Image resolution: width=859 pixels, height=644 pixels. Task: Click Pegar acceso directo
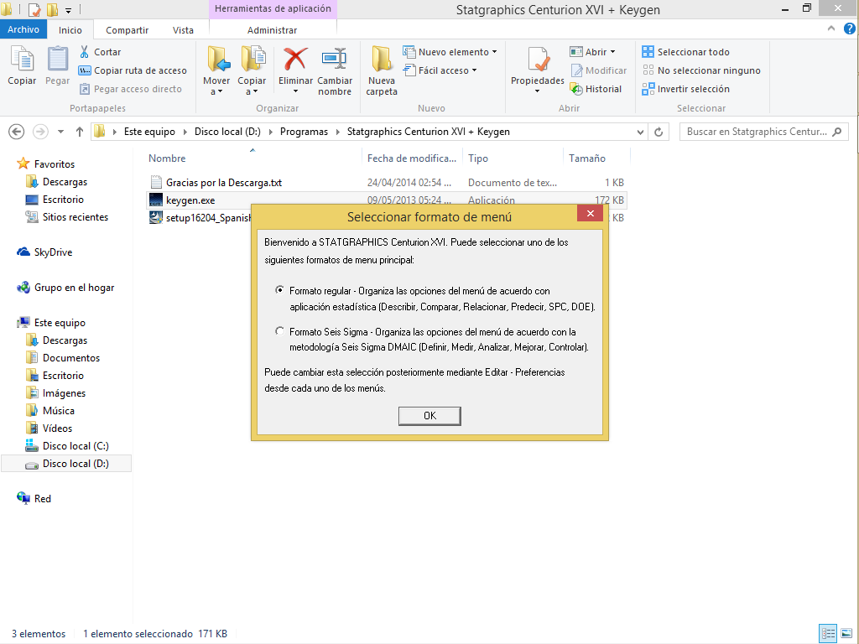pos(130,89)
